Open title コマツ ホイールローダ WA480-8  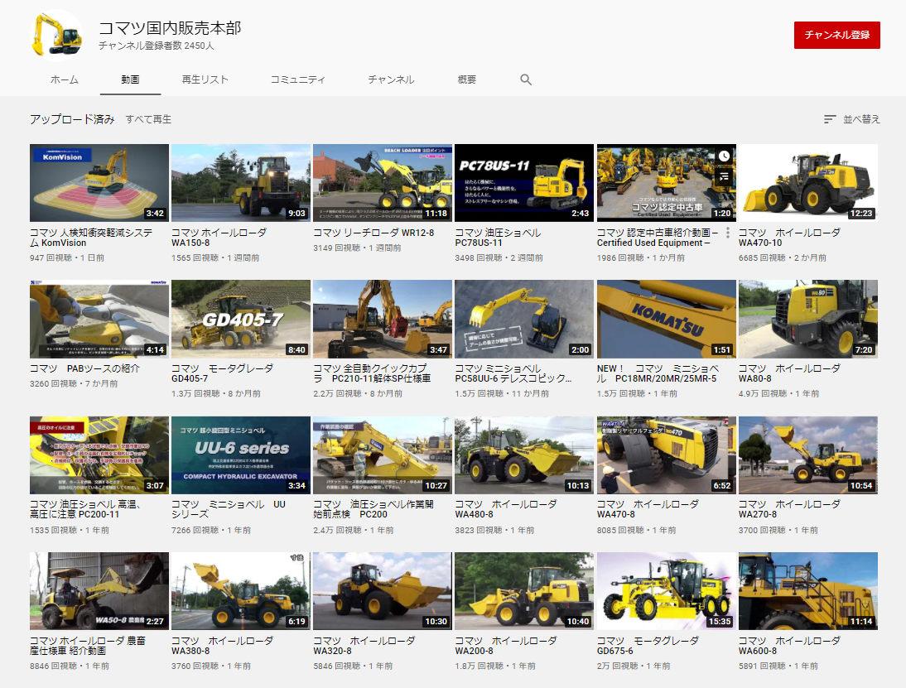tap(506, 509)
